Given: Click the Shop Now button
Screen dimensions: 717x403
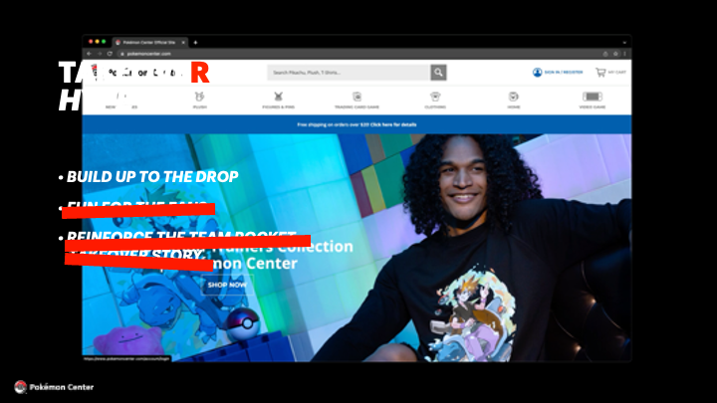Looking at the screenshot, I should pos(227,286).
